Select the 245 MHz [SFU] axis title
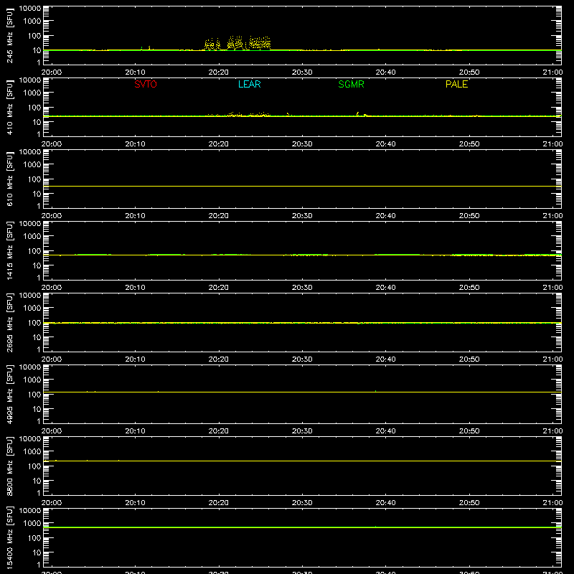 click(x=9, y=35)
